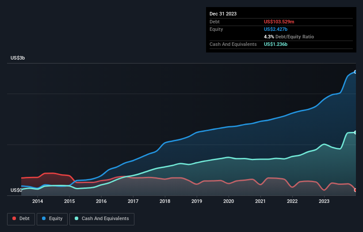The image size is (363, 232).
Task: Click Cash And Equivalents label in tooltip
Action: coord(233,44)
